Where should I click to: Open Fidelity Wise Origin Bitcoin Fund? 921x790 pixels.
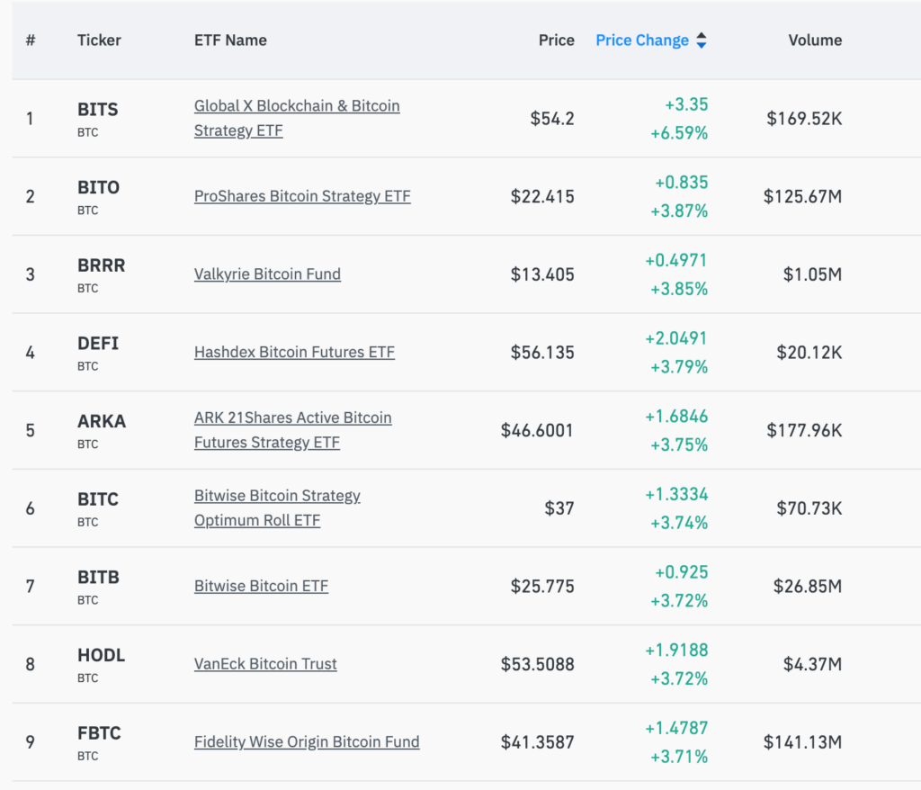coord(307,742)
